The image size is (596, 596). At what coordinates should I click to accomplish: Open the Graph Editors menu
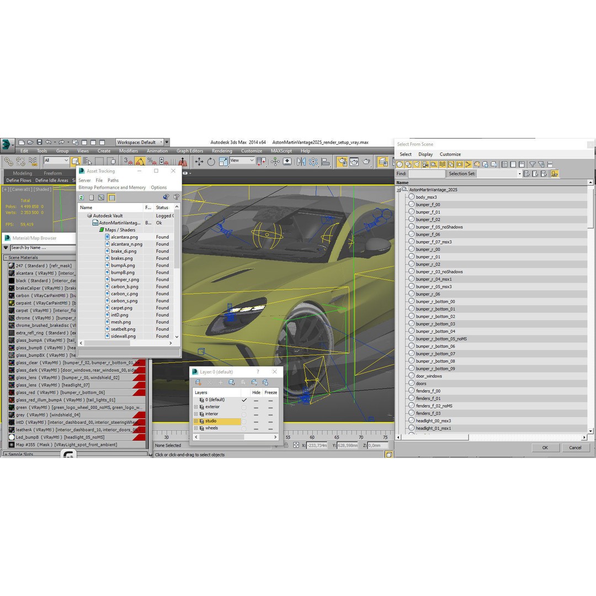(x=190, y=151)
